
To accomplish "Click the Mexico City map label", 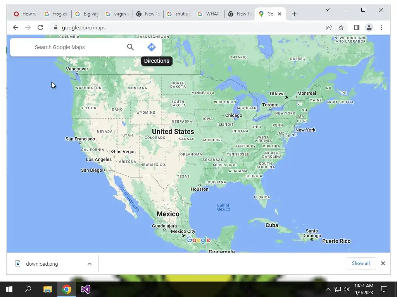I will [183, 231].
